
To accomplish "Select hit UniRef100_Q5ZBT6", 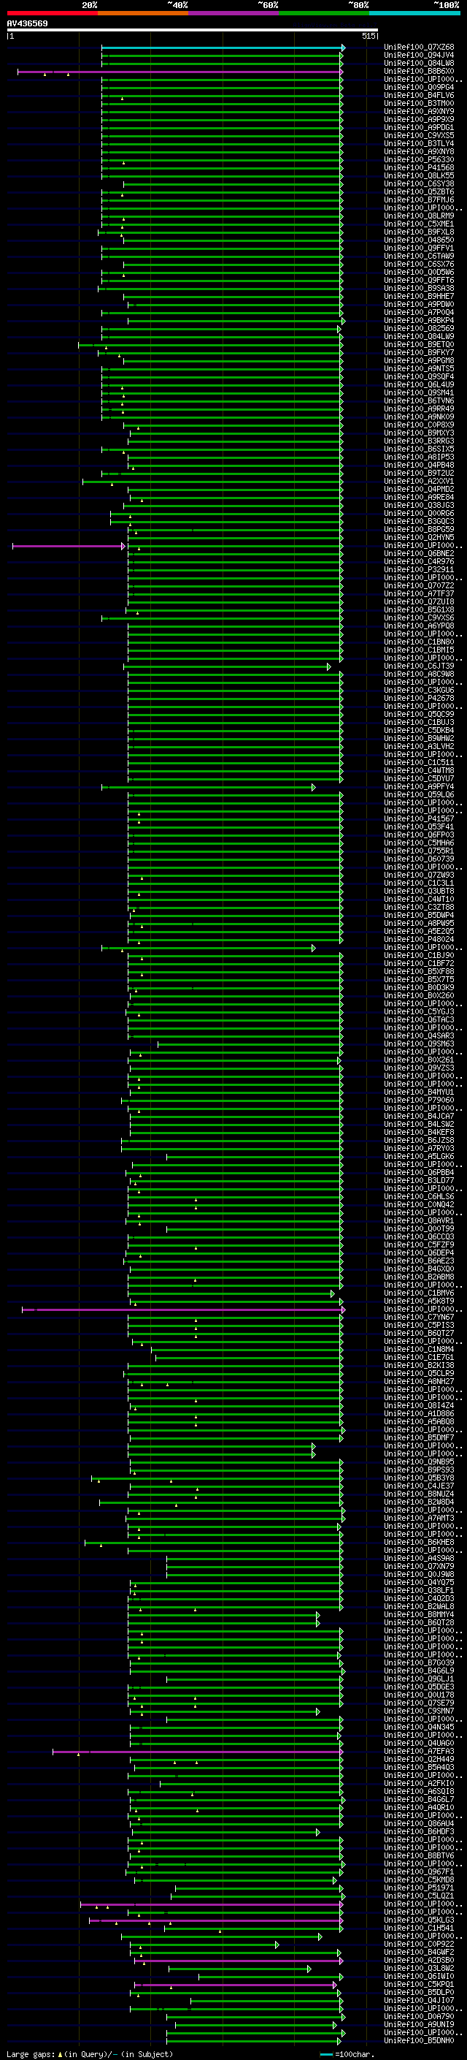I will pos(419,192).
